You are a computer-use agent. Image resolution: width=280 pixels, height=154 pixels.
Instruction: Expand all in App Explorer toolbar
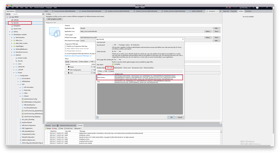[x=9, y=14]
